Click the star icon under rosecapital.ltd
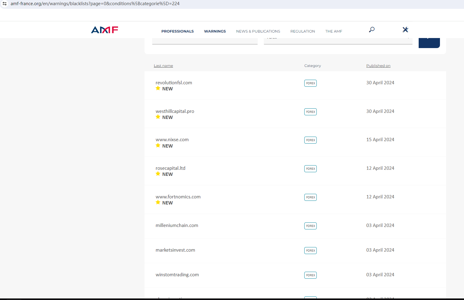The image size is (464, 300). (158, 174)
